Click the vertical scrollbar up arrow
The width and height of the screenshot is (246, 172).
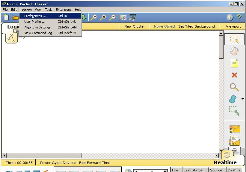221,33
